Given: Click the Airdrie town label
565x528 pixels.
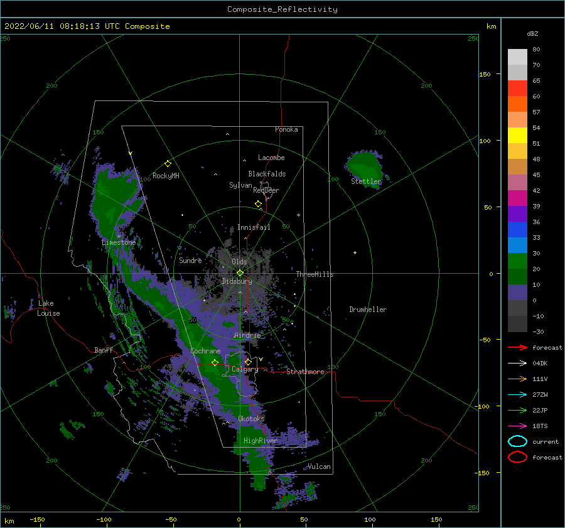Looking at the screenshot, I should 247,335.
